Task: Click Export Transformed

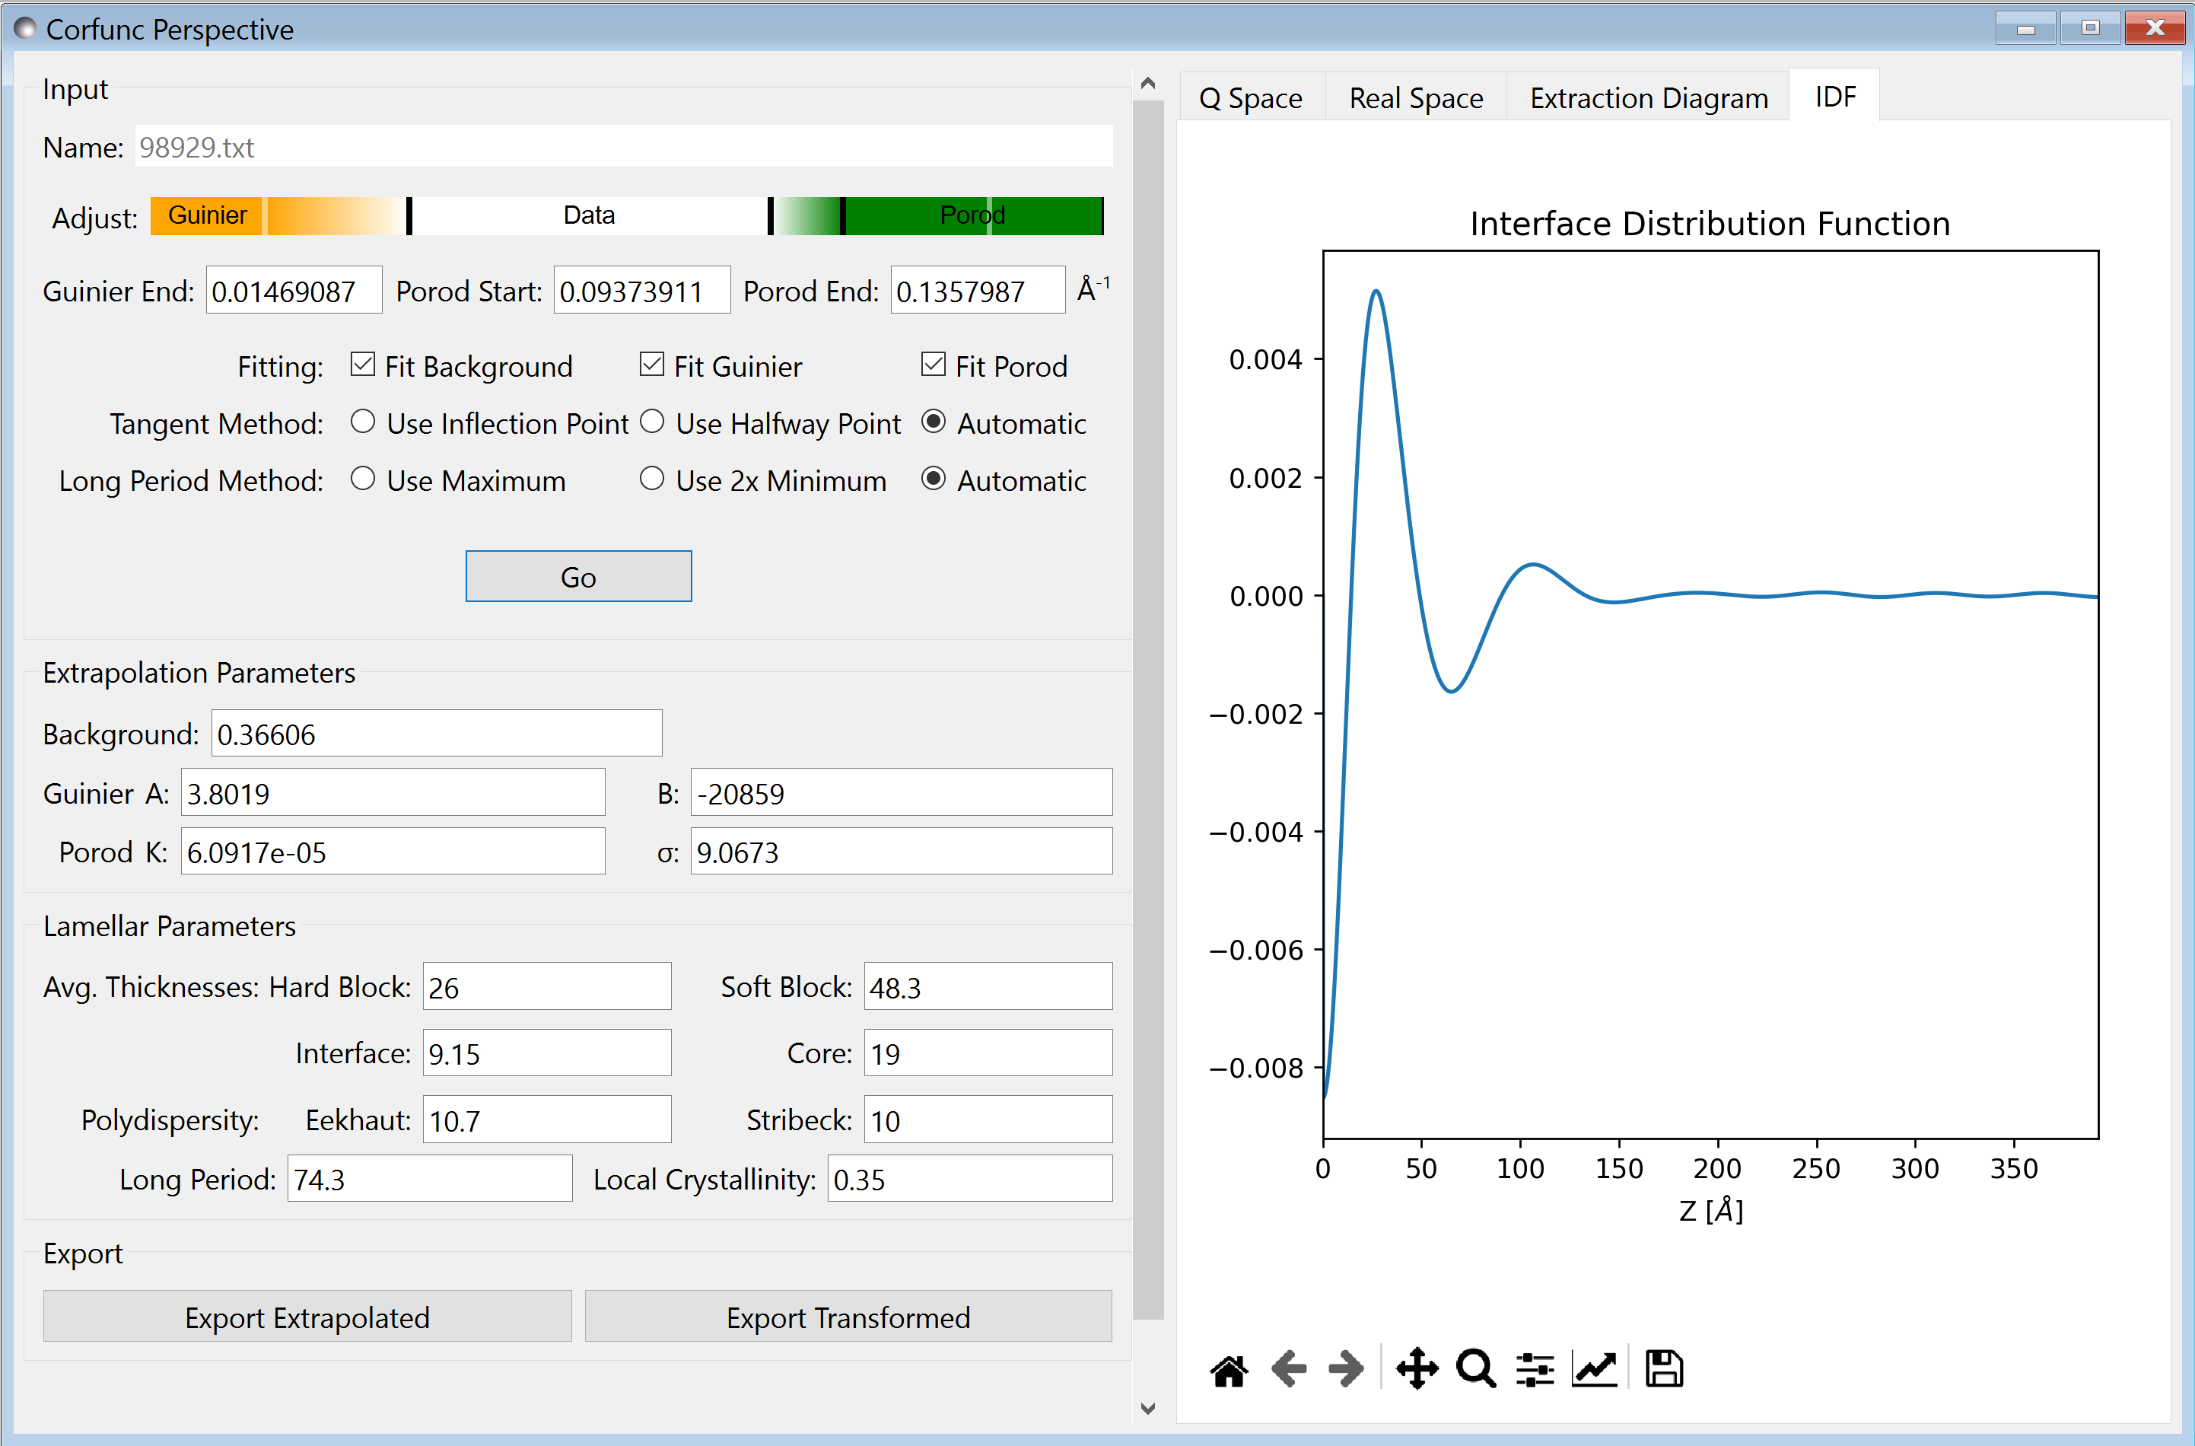Action: point(848,1317)
